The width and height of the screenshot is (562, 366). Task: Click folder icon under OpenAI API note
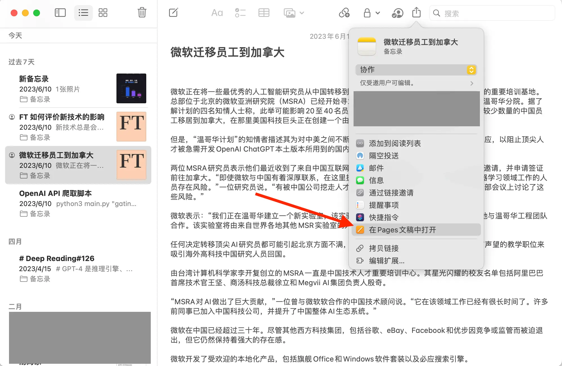[24, 214]
